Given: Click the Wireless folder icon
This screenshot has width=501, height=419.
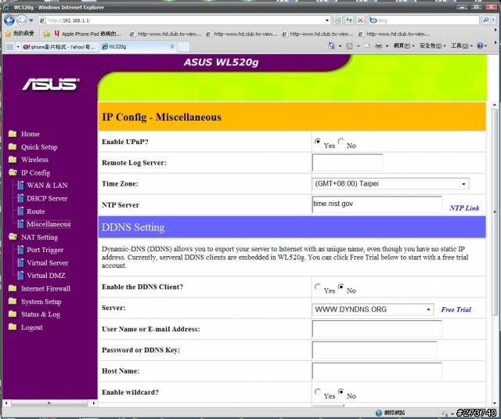Looking at the screenshot, I should click(13, 159).
